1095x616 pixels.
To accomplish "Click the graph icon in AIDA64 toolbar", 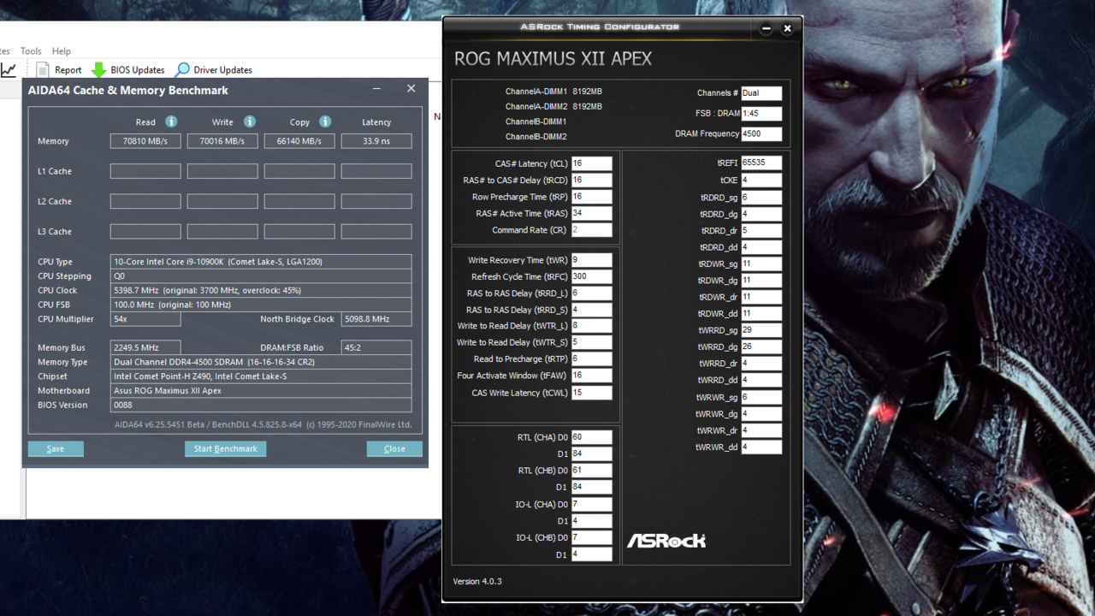I will click(x=9, y=70).
